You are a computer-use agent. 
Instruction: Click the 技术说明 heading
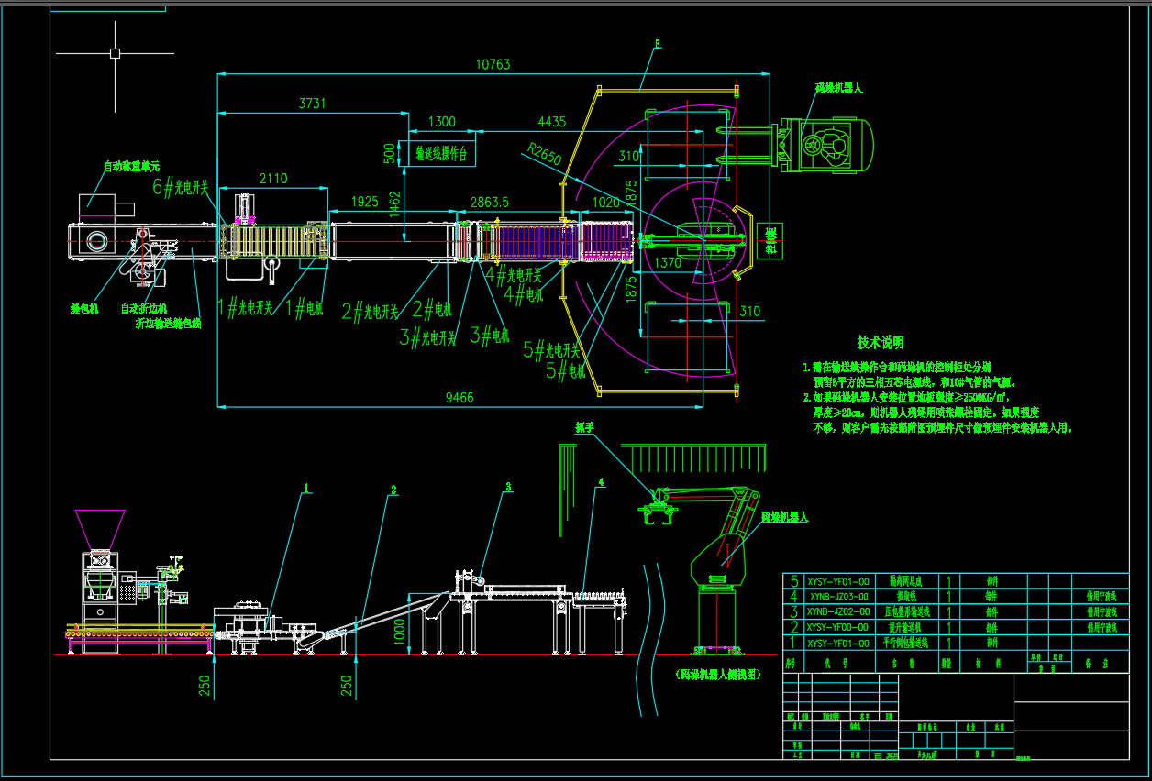point(881,342)
